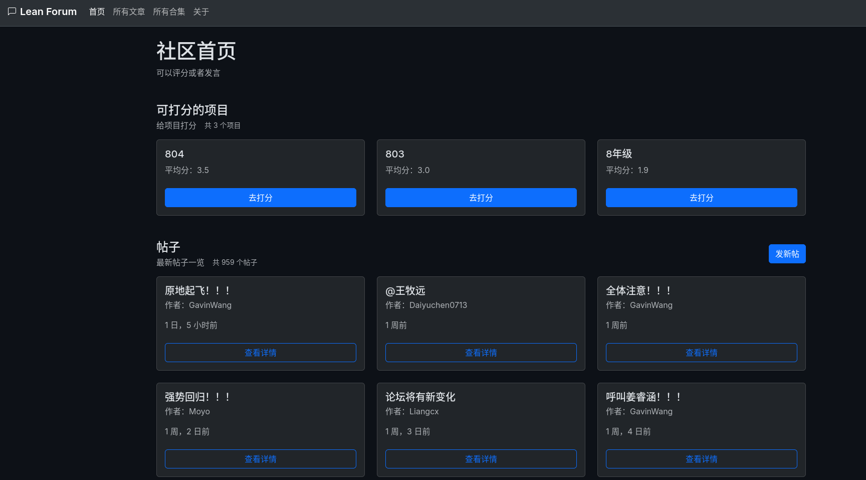
Task: Select the 804 project title
Action: [174, 154]
